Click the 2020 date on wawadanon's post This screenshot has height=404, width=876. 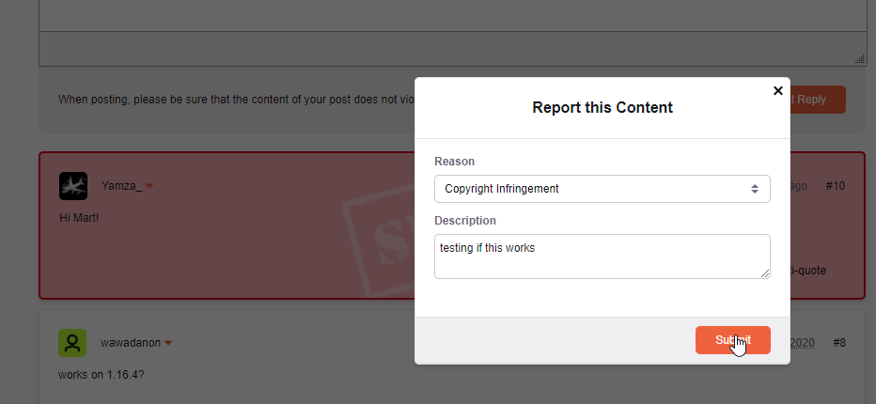pyautogui.click(x=803, y=343)
